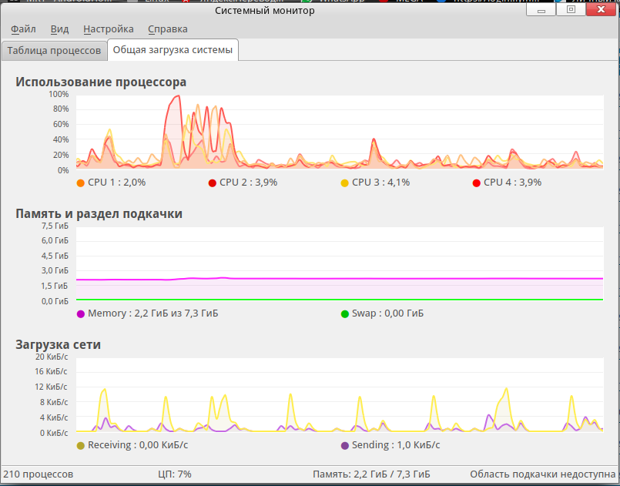
Task: Click the Receiving color swatch
Action: tap(81, 446)
